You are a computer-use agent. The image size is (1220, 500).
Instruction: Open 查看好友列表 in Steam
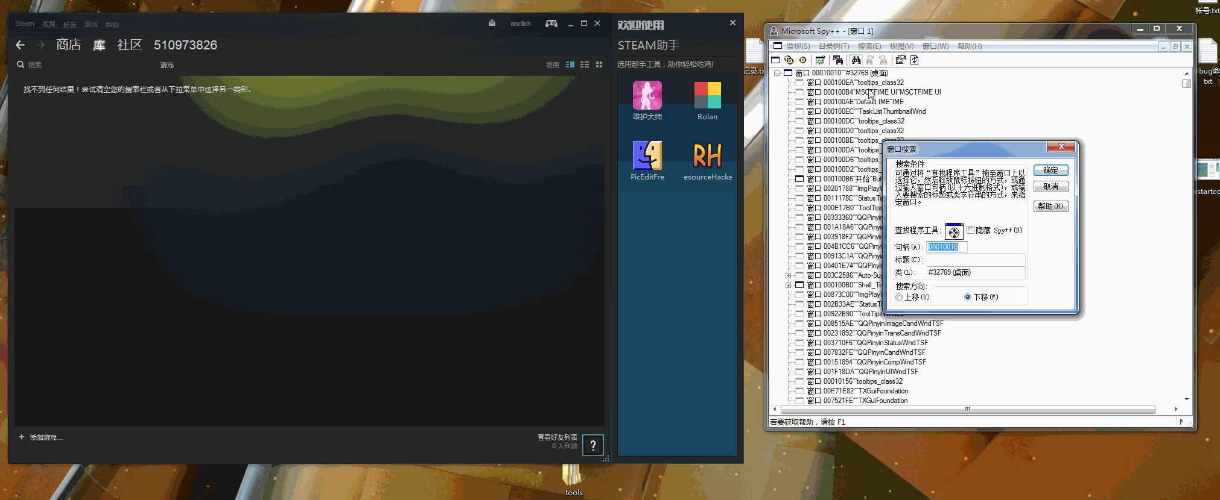click(558, 437)
